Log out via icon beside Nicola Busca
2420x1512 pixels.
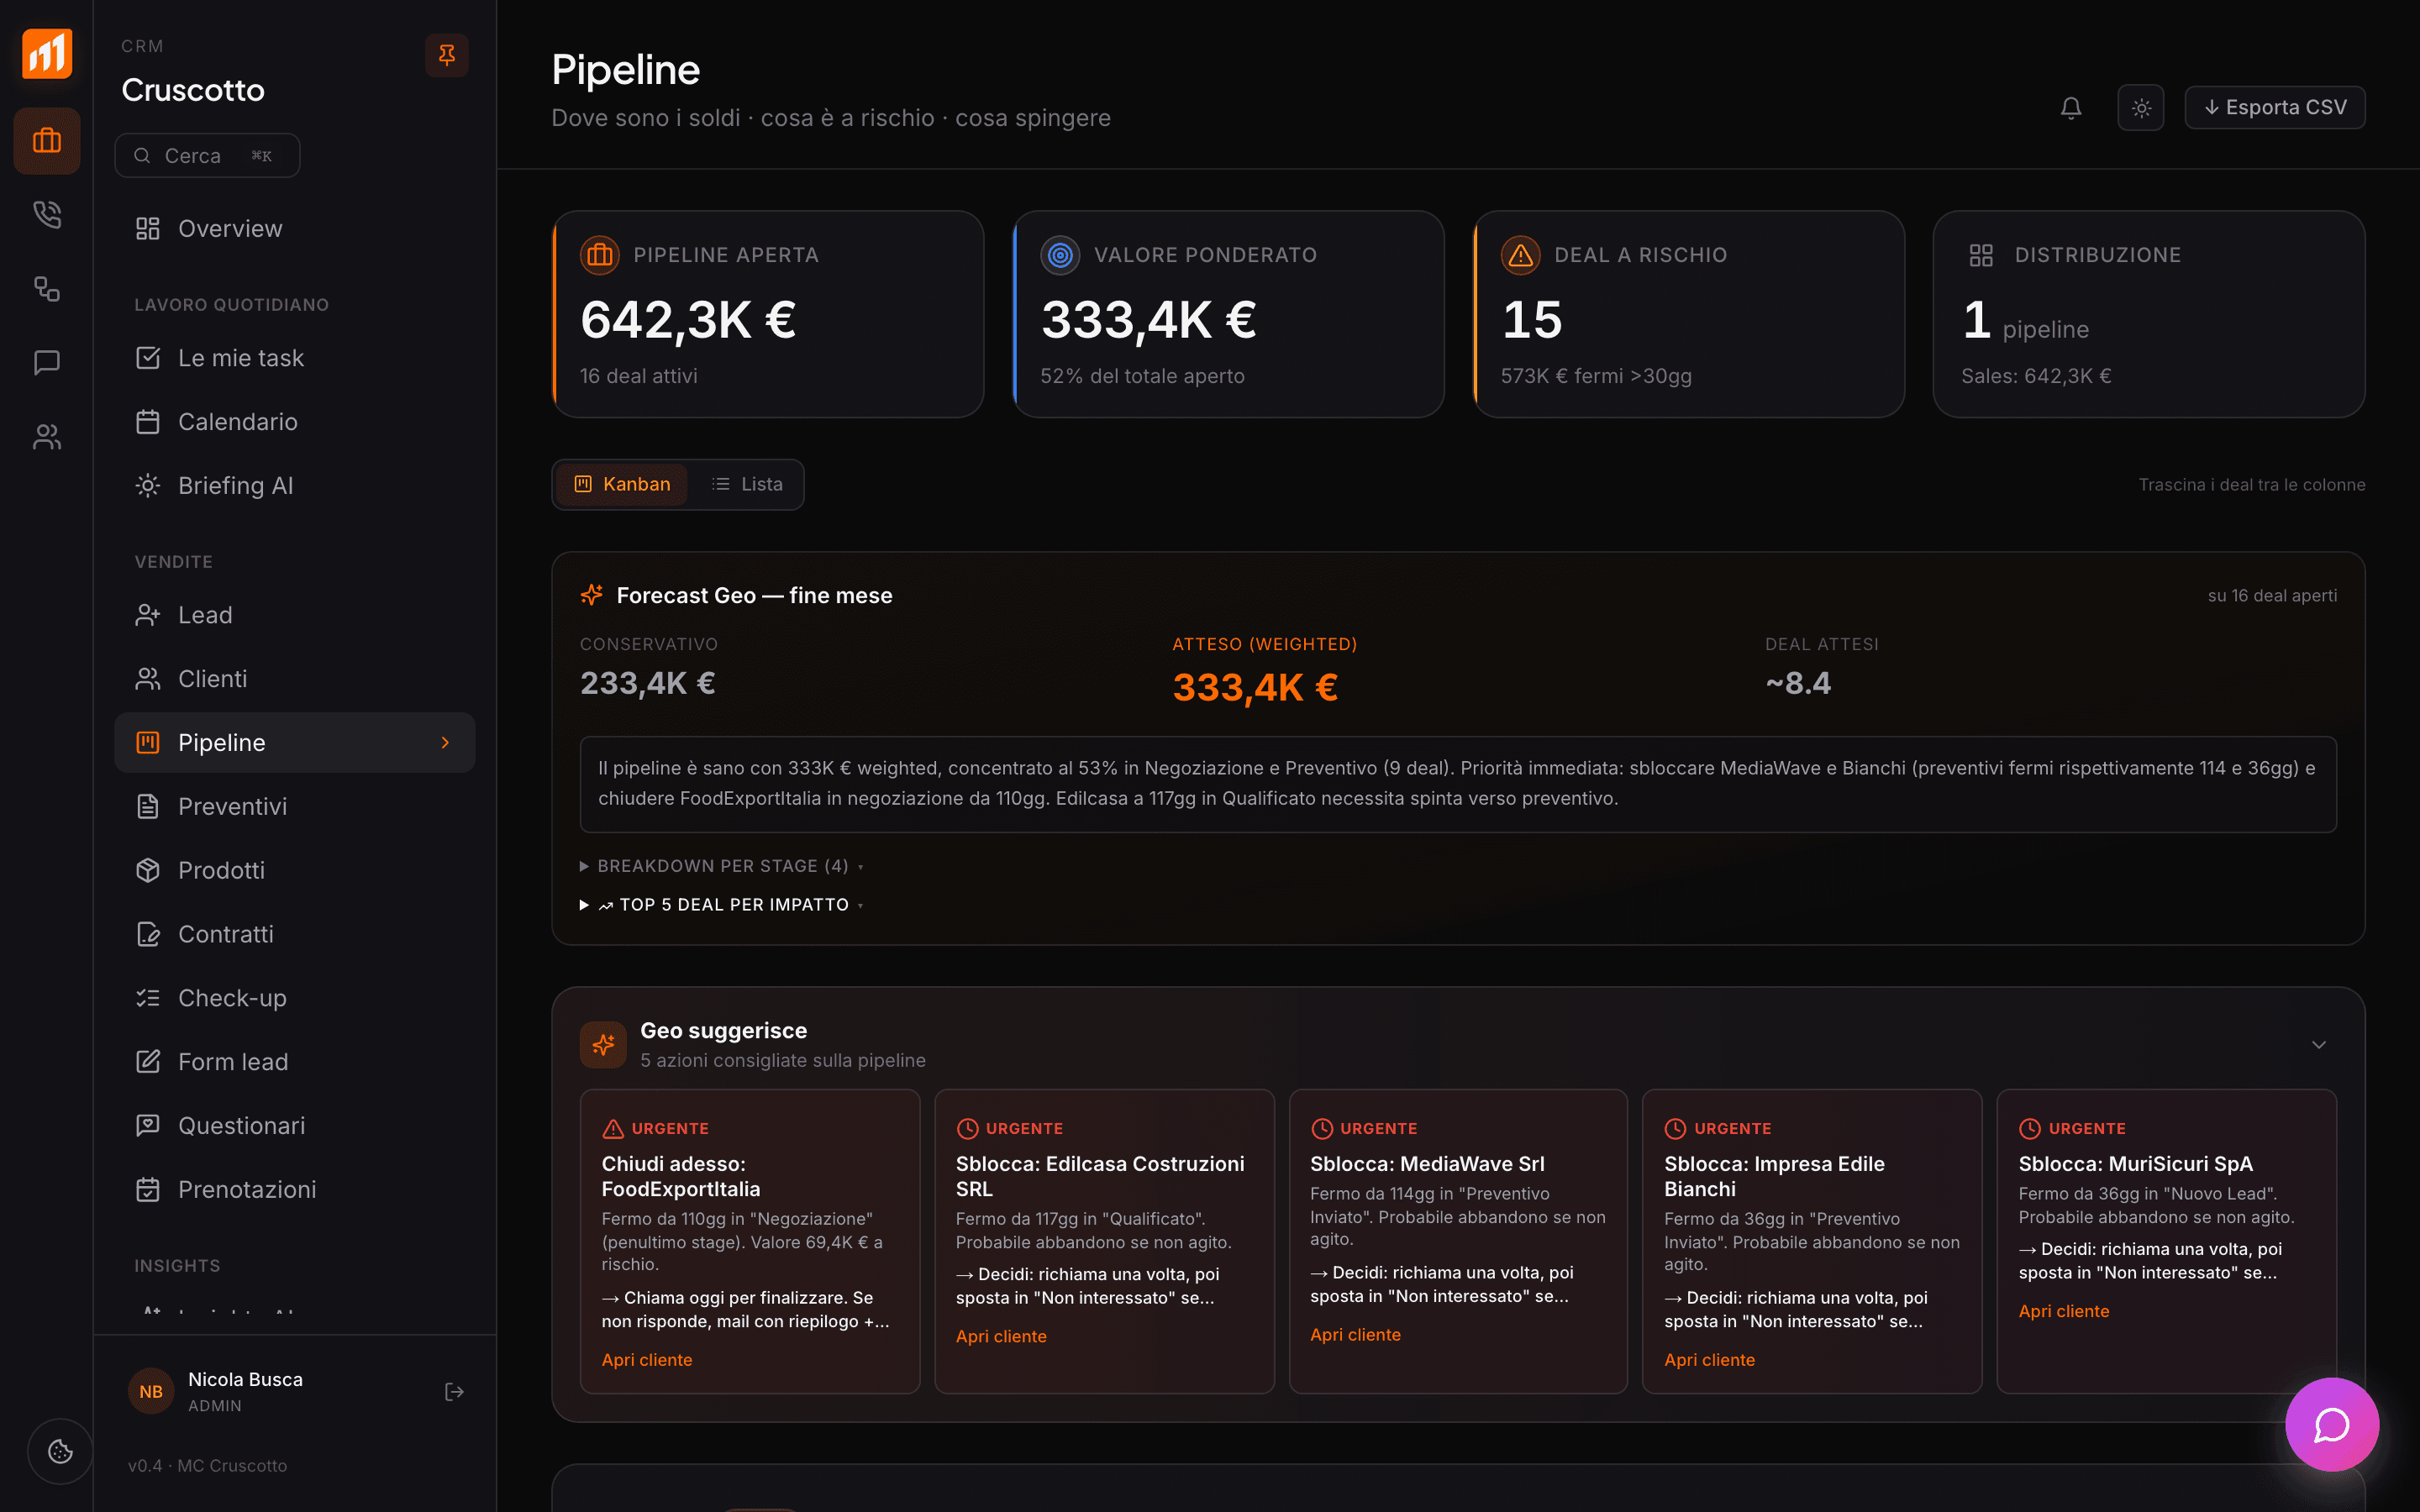tap(454, 1392)
